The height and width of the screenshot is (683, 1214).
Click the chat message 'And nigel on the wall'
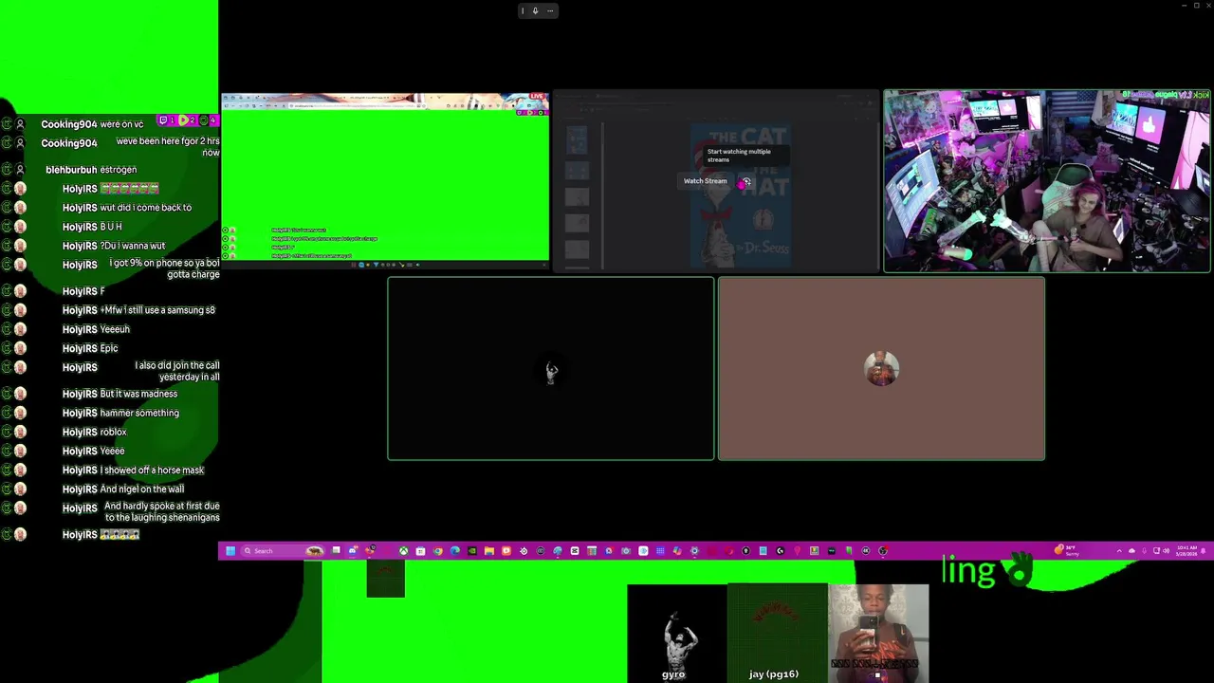point(142,489)
